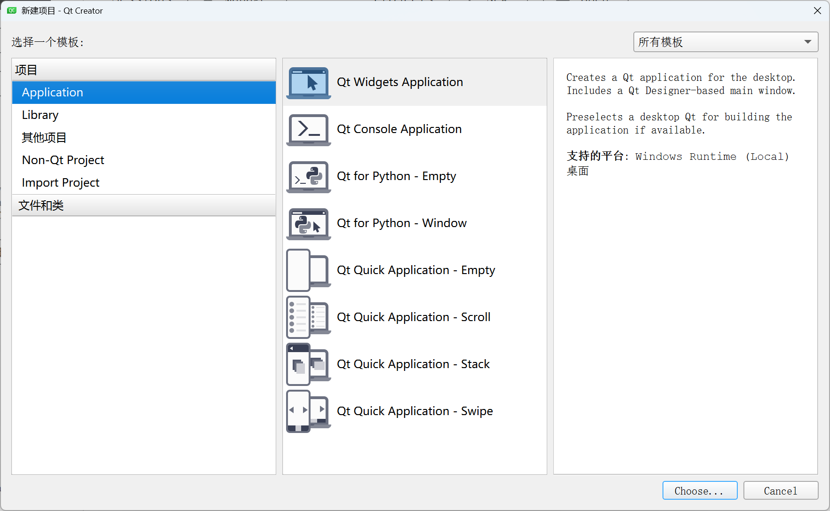Pick the Qt Quick Application - Empty label
The height and width of the screenshot is (511, 830).
(x=416, y=270)
